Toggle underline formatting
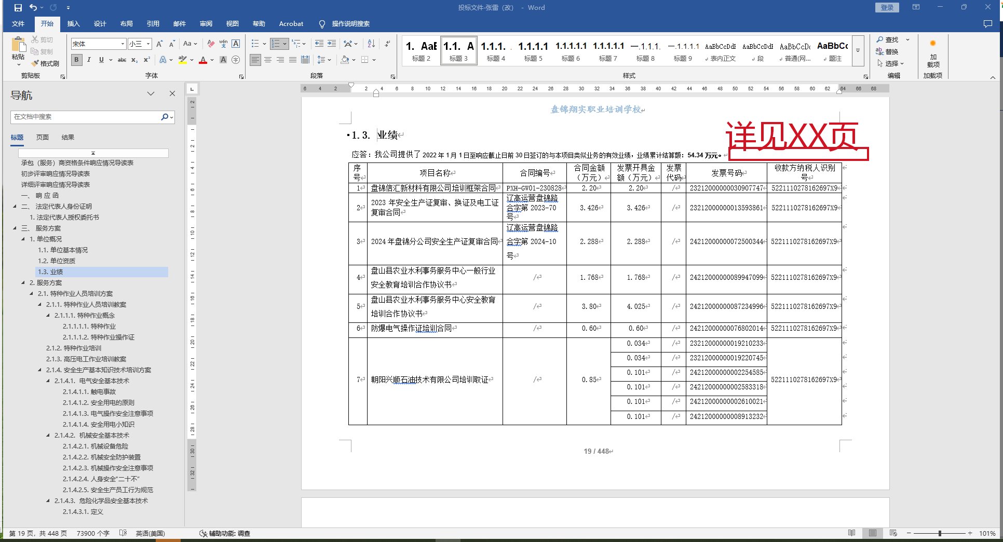Image resolution: width=1003 pixels, height=542 pixels. (x=101, y=60)
